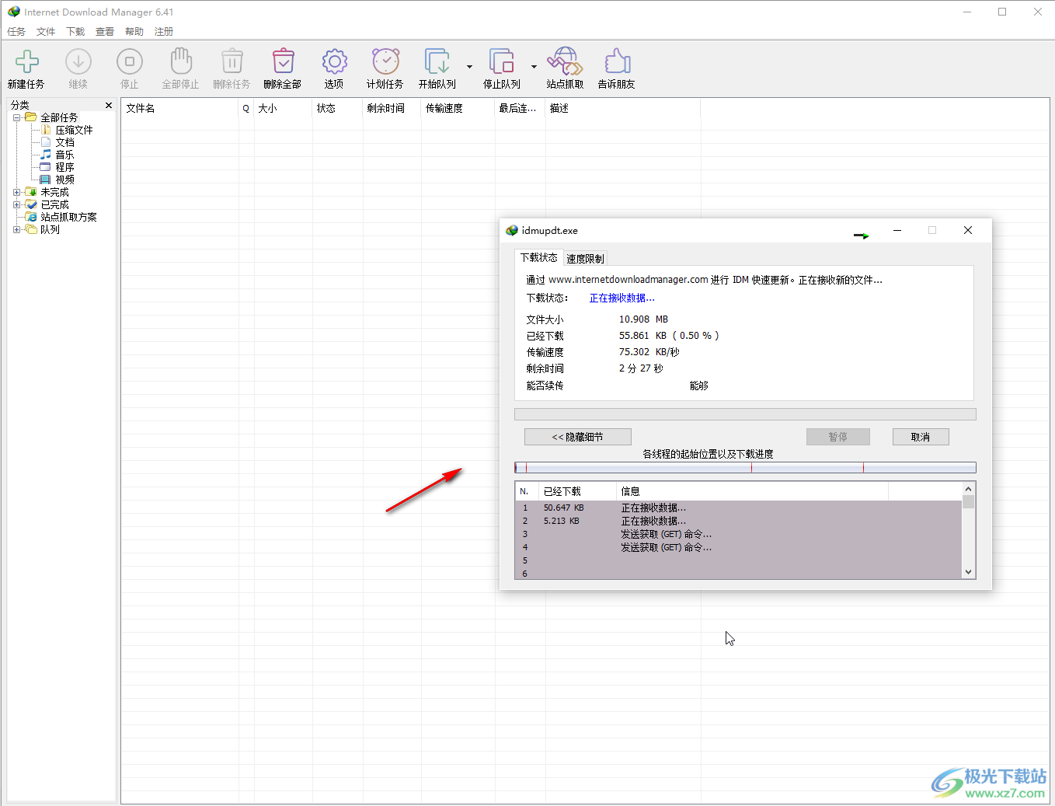The width and height of the screenshot is (1055, 806).
Task: Click the 继续 (resume) toolbar icon
Action: tap(78, 61)
